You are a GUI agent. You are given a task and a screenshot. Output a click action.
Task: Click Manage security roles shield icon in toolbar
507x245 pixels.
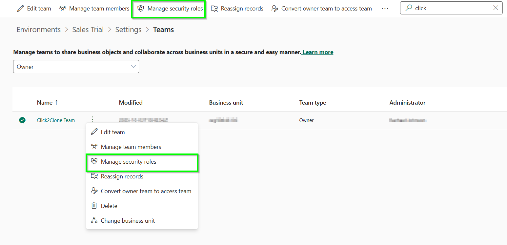pyautogui.click(x=141, y=9)
